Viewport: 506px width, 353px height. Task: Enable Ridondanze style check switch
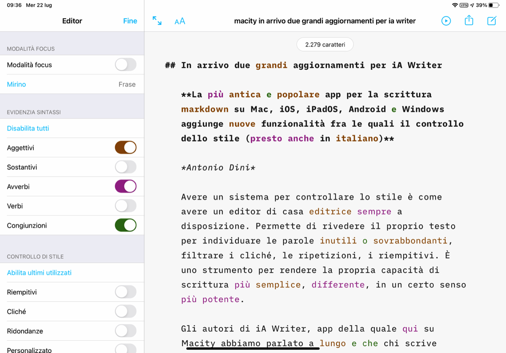point(126,331)
